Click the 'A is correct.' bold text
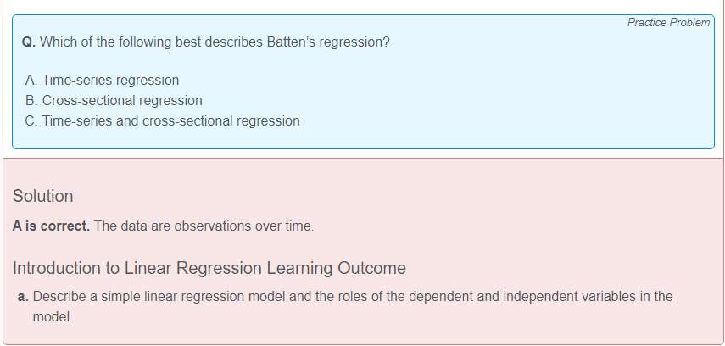725x346 pixels. (52, 226)
